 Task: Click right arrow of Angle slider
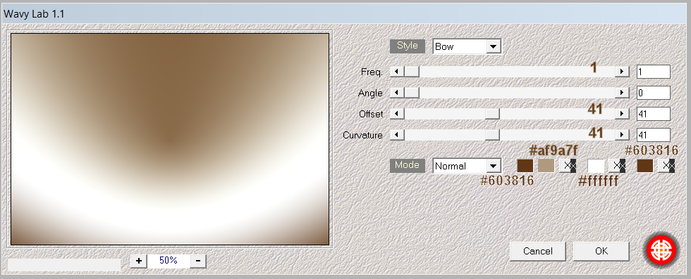pyautogui.click(x=622, y=93)
